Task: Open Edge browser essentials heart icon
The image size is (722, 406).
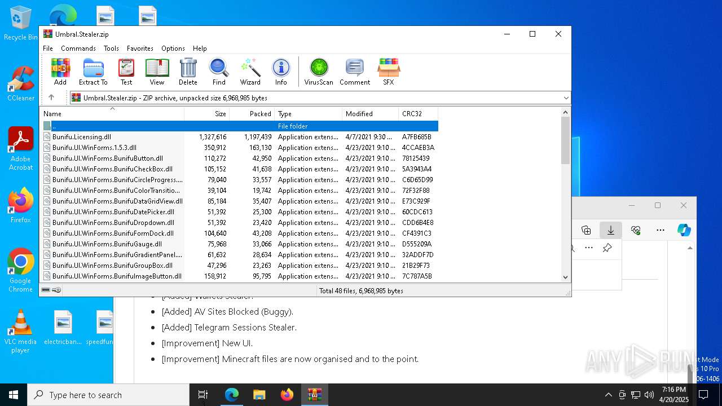Action: (636, 230)
